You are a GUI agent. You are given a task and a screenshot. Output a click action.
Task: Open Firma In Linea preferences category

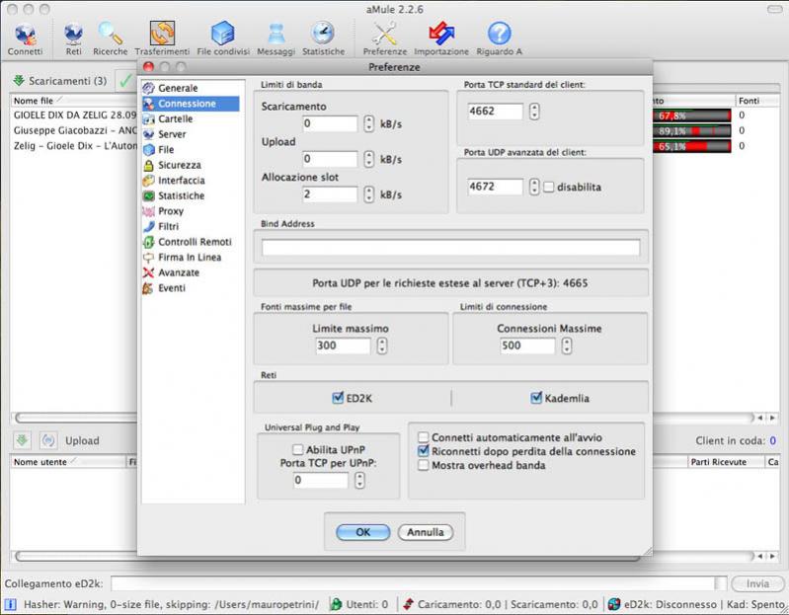191,258
